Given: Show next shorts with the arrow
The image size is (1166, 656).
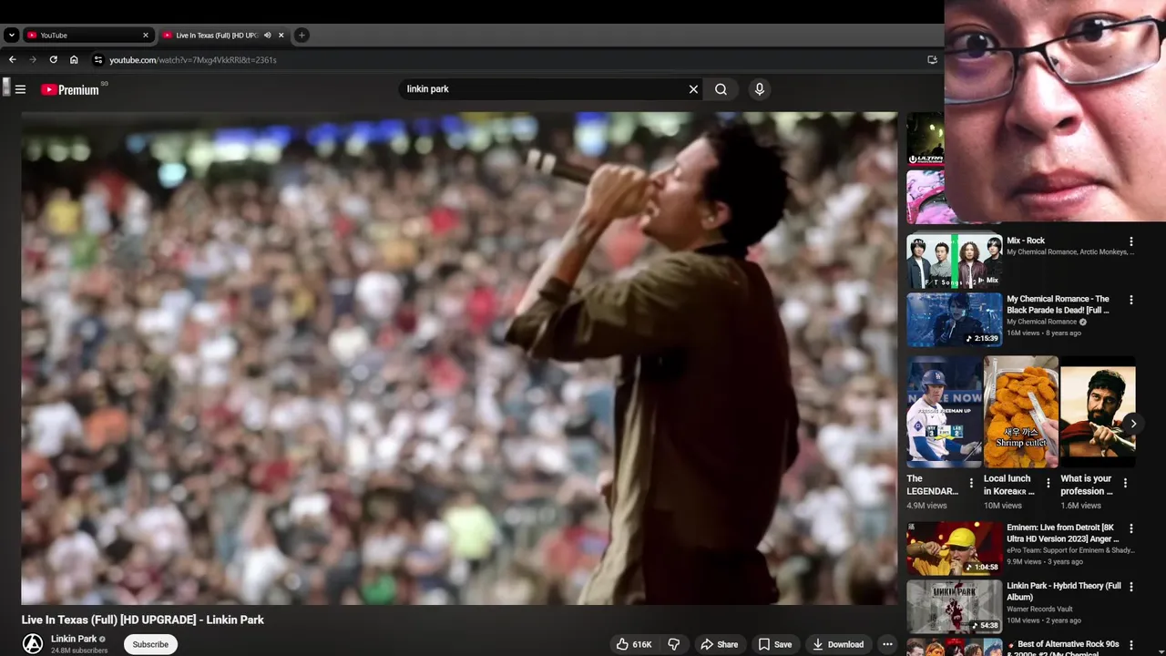Looking at the screenshot, I should (1132, 424).
